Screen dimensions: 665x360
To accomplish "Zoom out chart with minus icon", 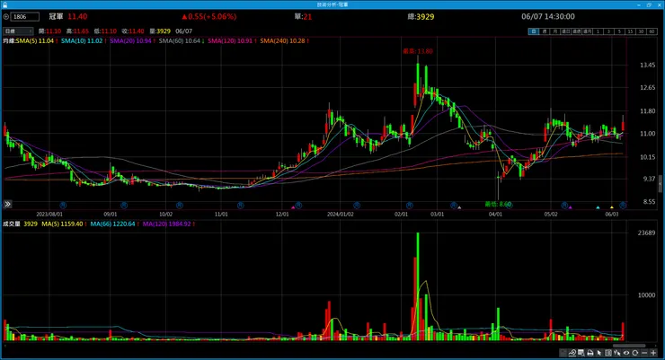I will pos(644,353).
